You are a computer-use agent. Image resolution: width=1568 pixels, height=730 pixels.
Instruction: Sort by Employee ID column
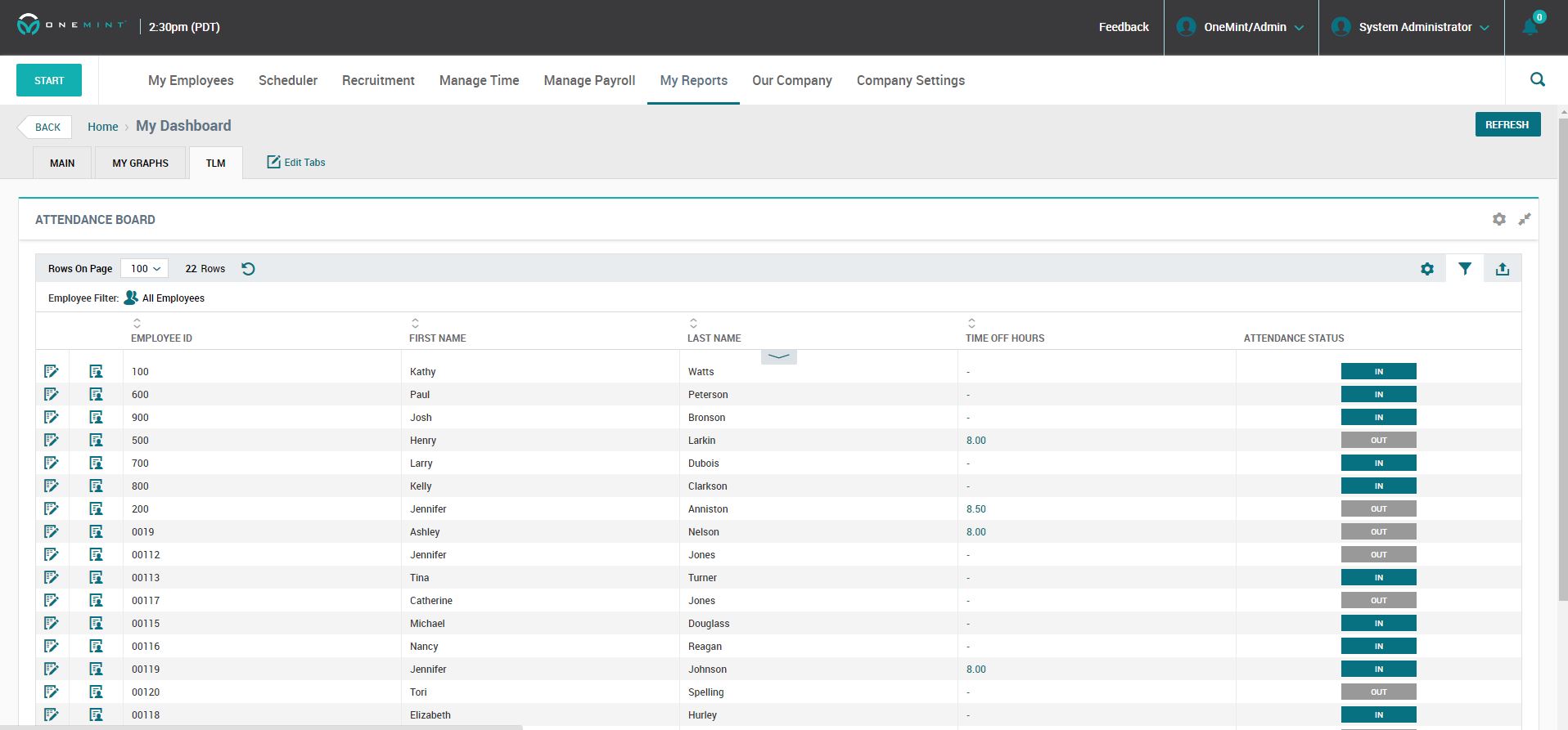[137, 324]
